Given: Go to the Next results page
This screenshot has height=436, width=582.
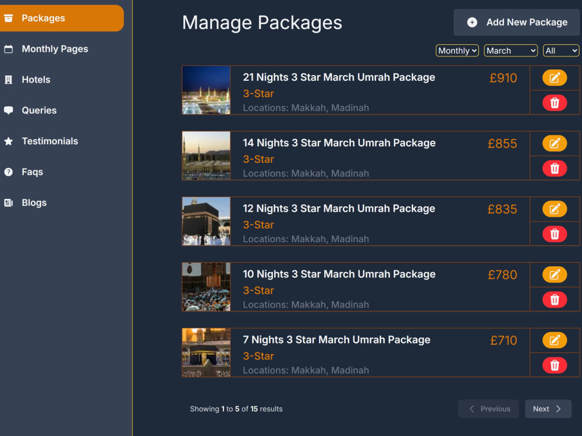Looking at the screenshot, I should (x=548, y=409).
